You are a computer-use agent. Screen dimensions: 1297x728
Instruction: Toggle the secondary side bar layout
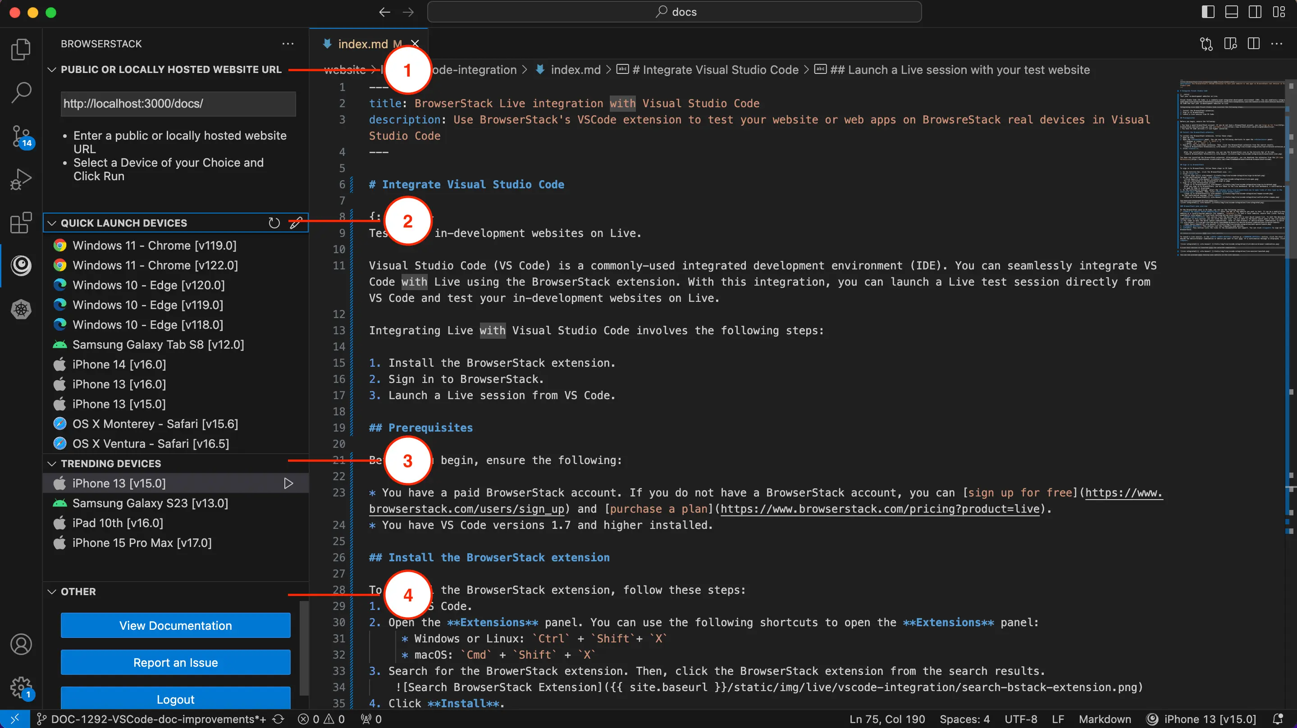pos(1255,12)
